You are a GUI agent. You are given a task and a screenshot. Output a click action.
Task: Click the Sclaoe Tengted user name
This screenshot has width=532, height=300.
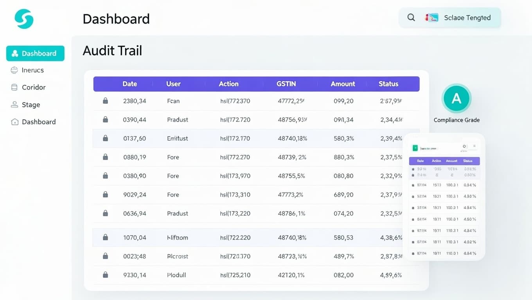coord(467,18)
